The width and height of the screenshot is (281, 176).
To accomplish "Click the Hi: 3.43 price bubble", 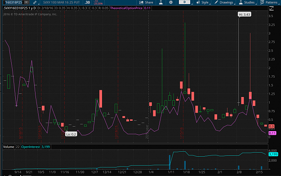I will [x=245, y=14].
